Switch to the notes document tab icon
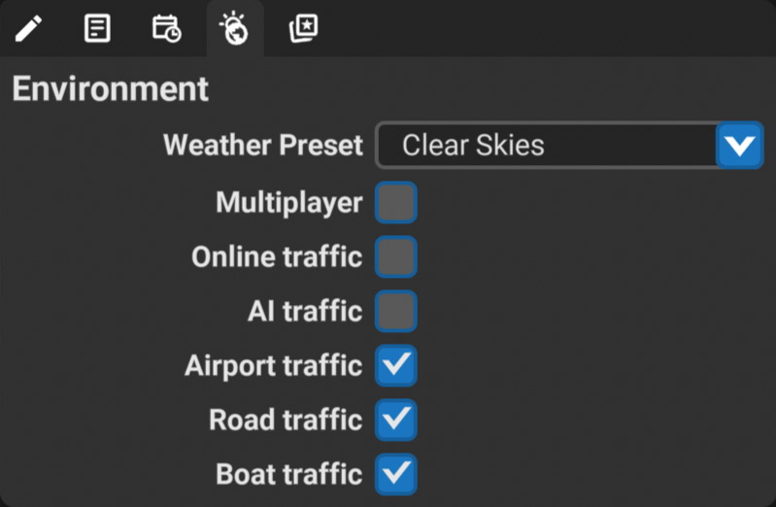The width and height of the screenshot is (776, 507). click(97, 28)
